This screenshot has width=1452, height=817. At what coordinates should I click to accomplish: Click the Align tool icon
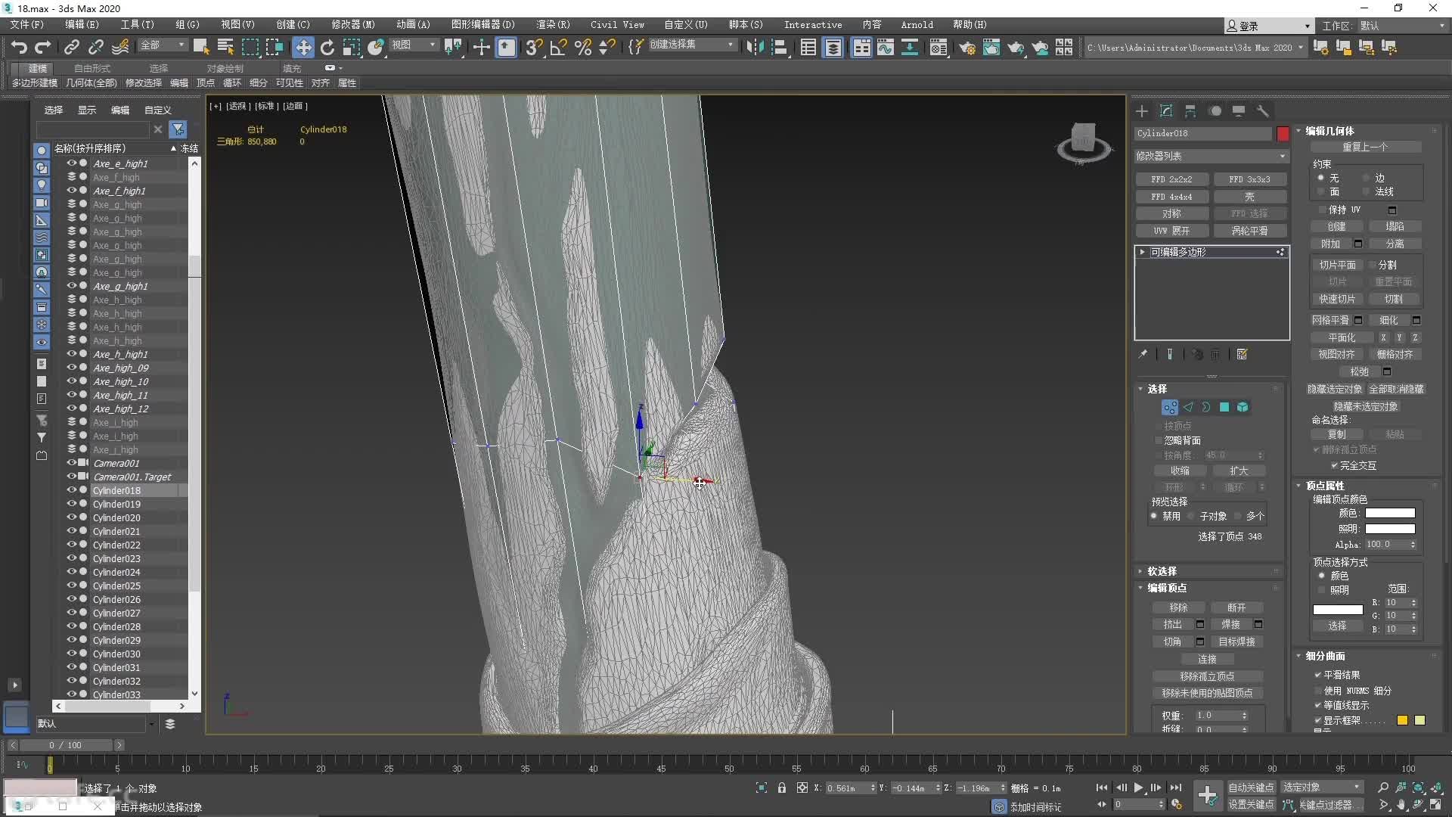point(779,48)
